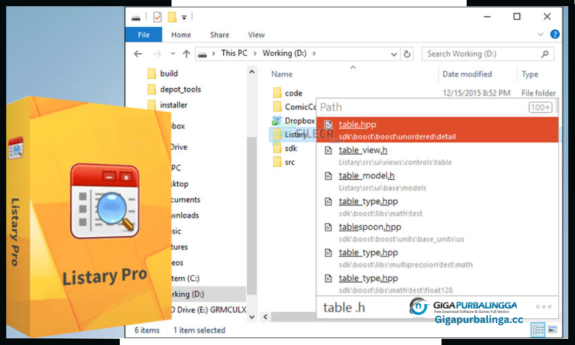Expand chevron after This PC breadcrumb
The height and width of the screenshot is (345, 575).
(x=254, y=54)
